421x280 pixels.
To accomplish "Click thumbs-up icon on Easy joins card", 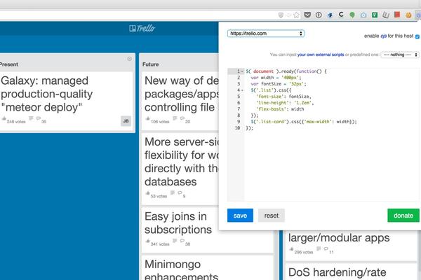I will (x=147, y=241).
